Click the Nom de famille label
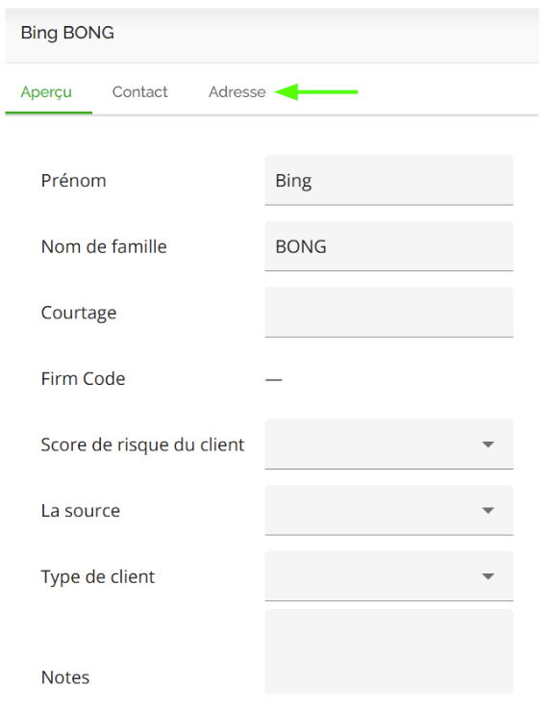The image size is (549, 712). (x=104, y=246)
